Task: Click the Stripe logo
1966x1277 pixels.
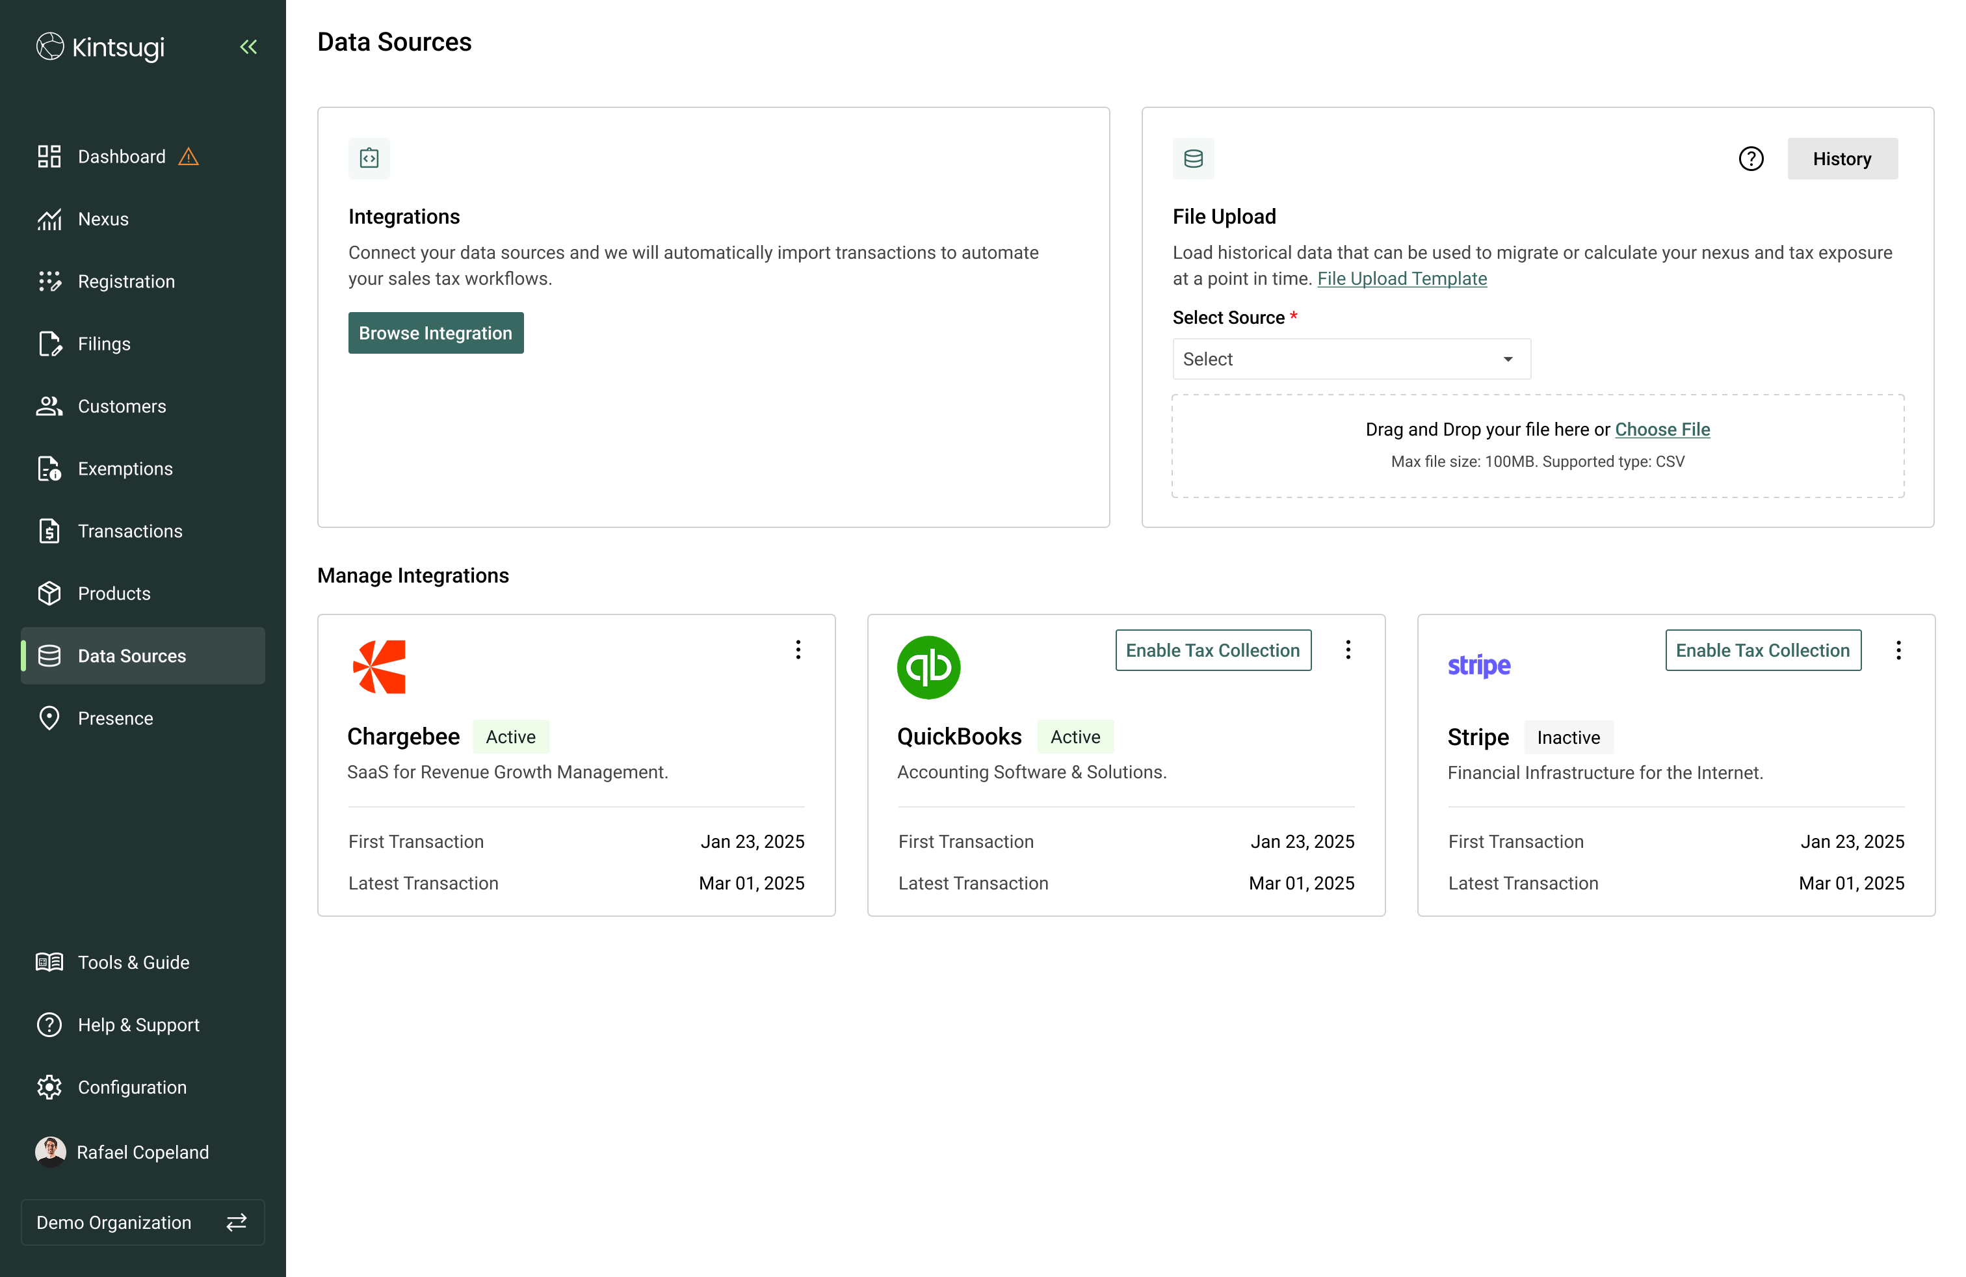Action: tap(1478, 665)
